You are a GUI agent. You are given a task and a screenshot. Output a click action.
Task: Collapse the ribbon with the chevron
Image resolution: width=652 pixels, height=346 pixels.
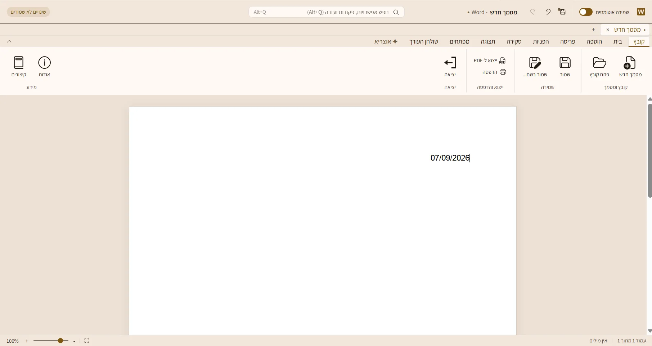9,41
